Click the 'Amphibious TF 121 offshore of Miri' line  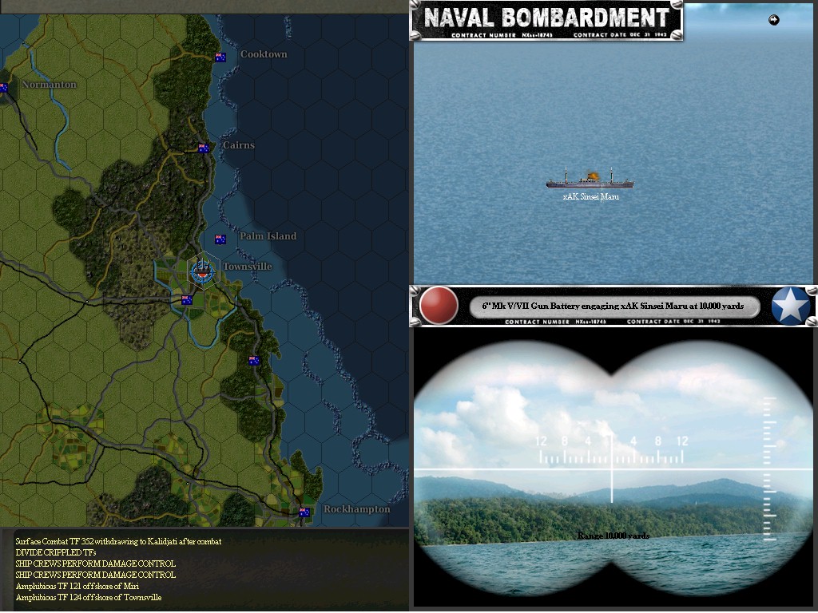(x=77, y=586)
